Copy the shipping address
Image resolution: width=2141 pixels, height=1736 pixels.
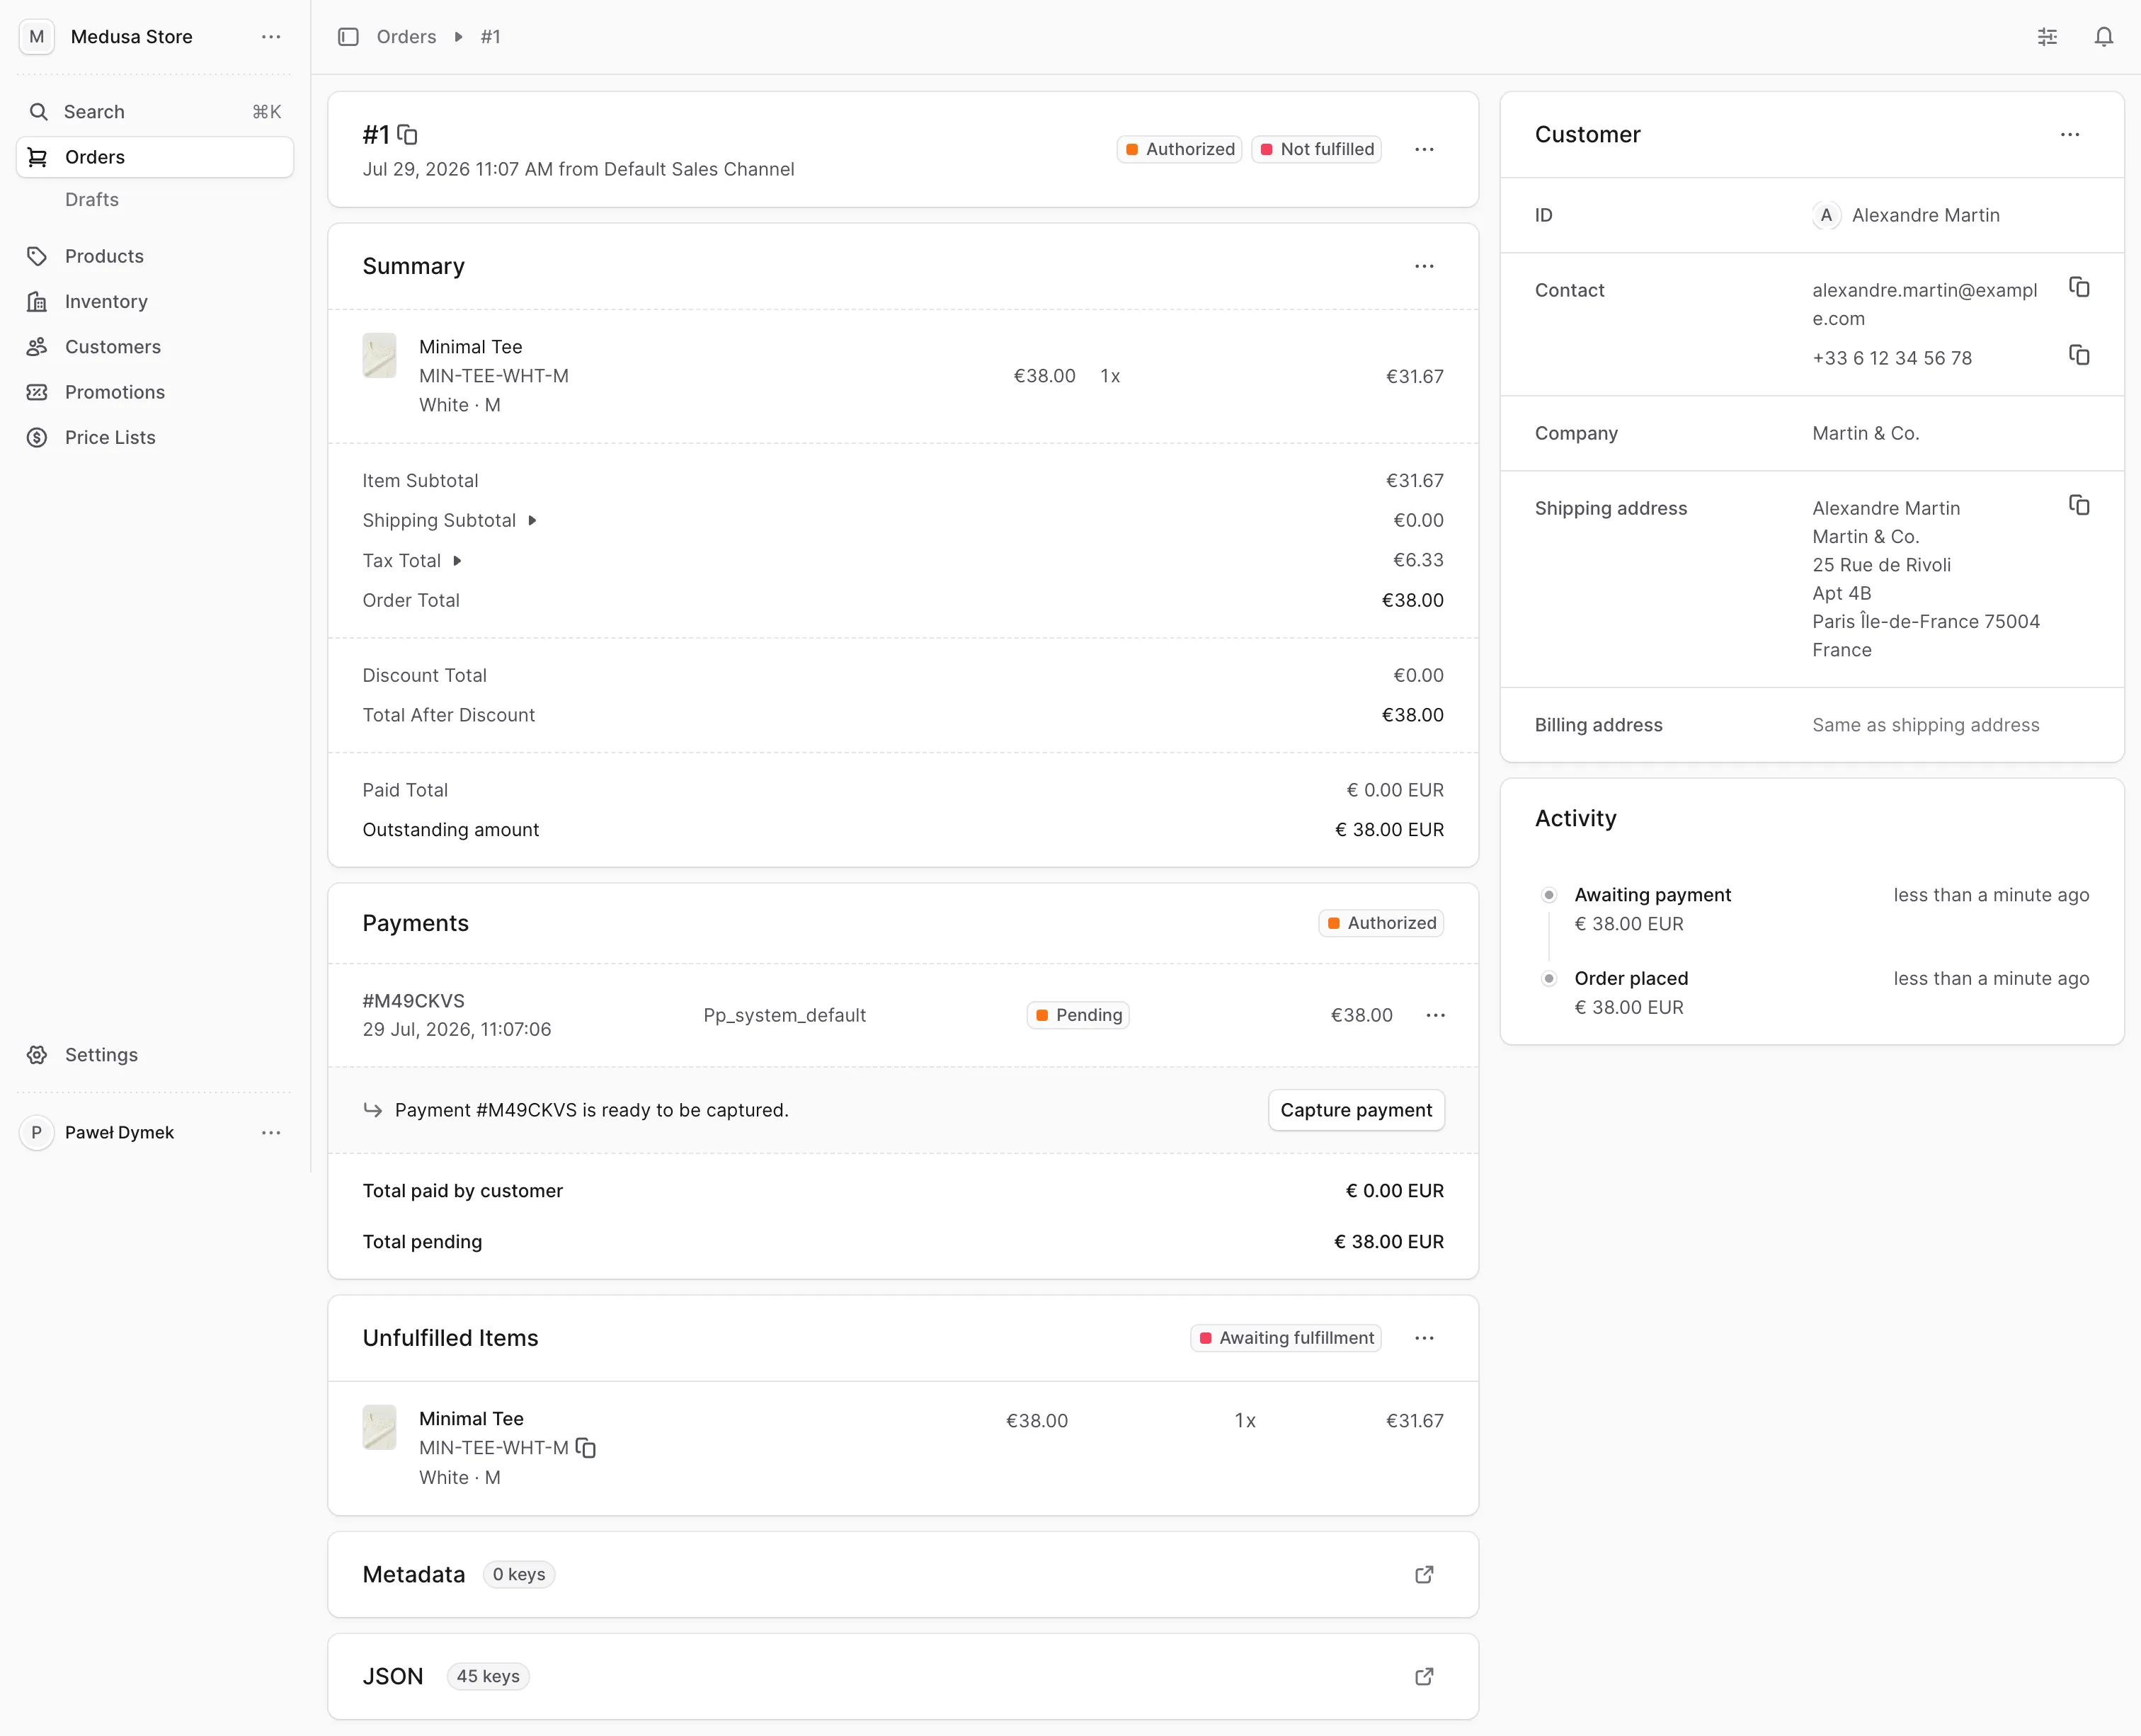tap(2079, 506)
